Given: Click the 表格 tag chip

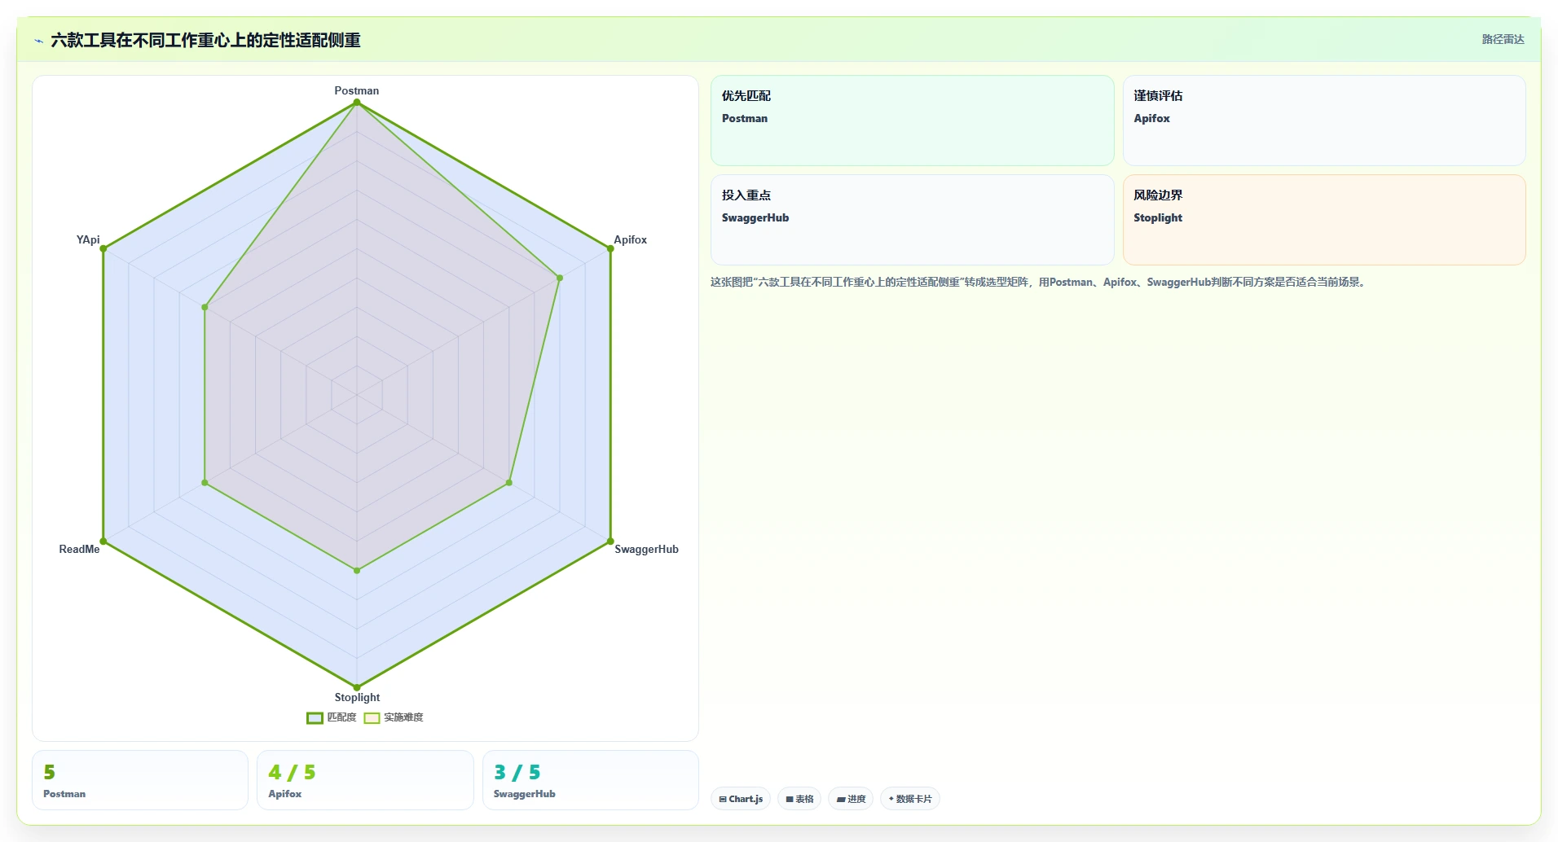Looking at the screenshot, I should [799, 799].
